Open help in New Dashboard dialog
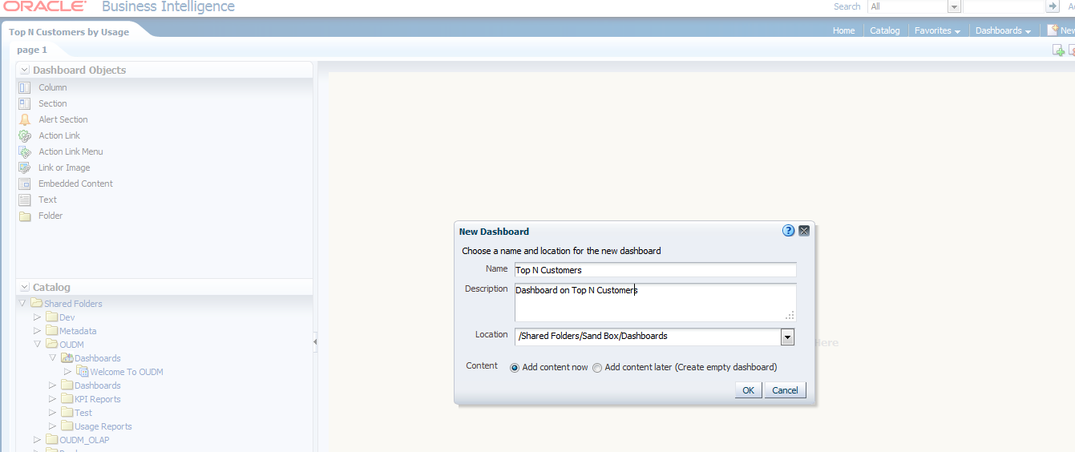The image size is (1075, 452). [788, 231]
